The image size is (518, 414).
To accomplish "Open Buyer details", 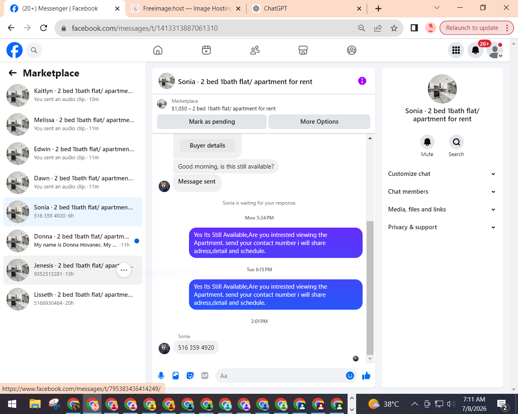I will (207, 146).
